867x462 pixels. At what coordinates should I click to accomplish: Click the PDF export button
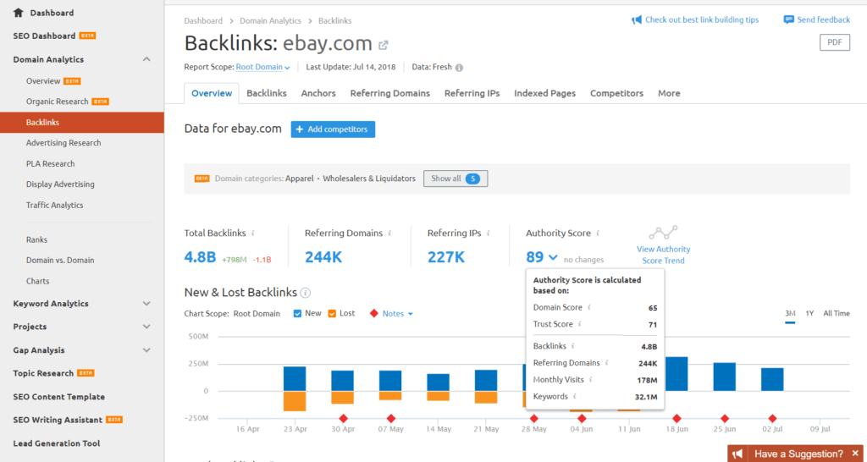pyautogui.click(x=834, y=42)
